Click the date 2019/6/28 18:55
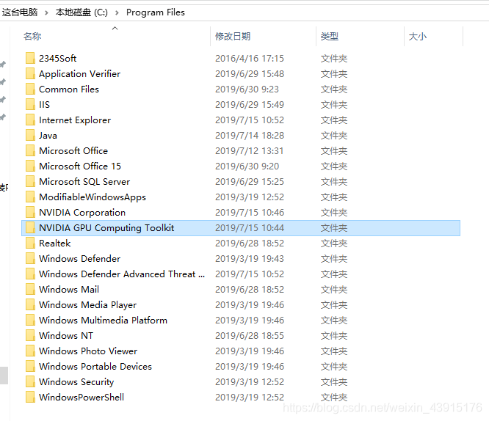The width and height of the screenshot is (489, 421). click(x=250, y=335)
